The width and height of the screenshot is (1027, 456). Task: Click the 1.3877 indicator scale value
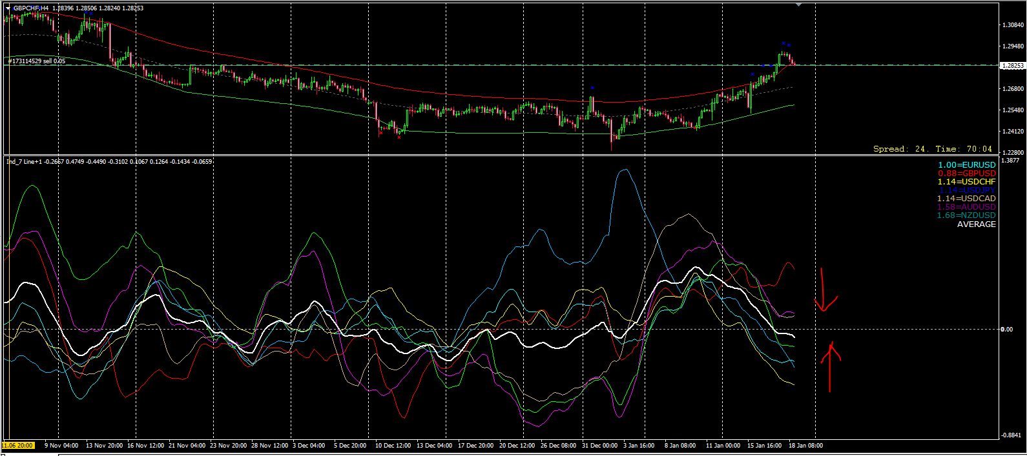[1011, 160]
